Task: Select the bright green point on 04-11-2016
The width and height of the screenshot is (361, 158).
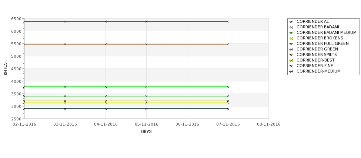Action: [106, 87]
